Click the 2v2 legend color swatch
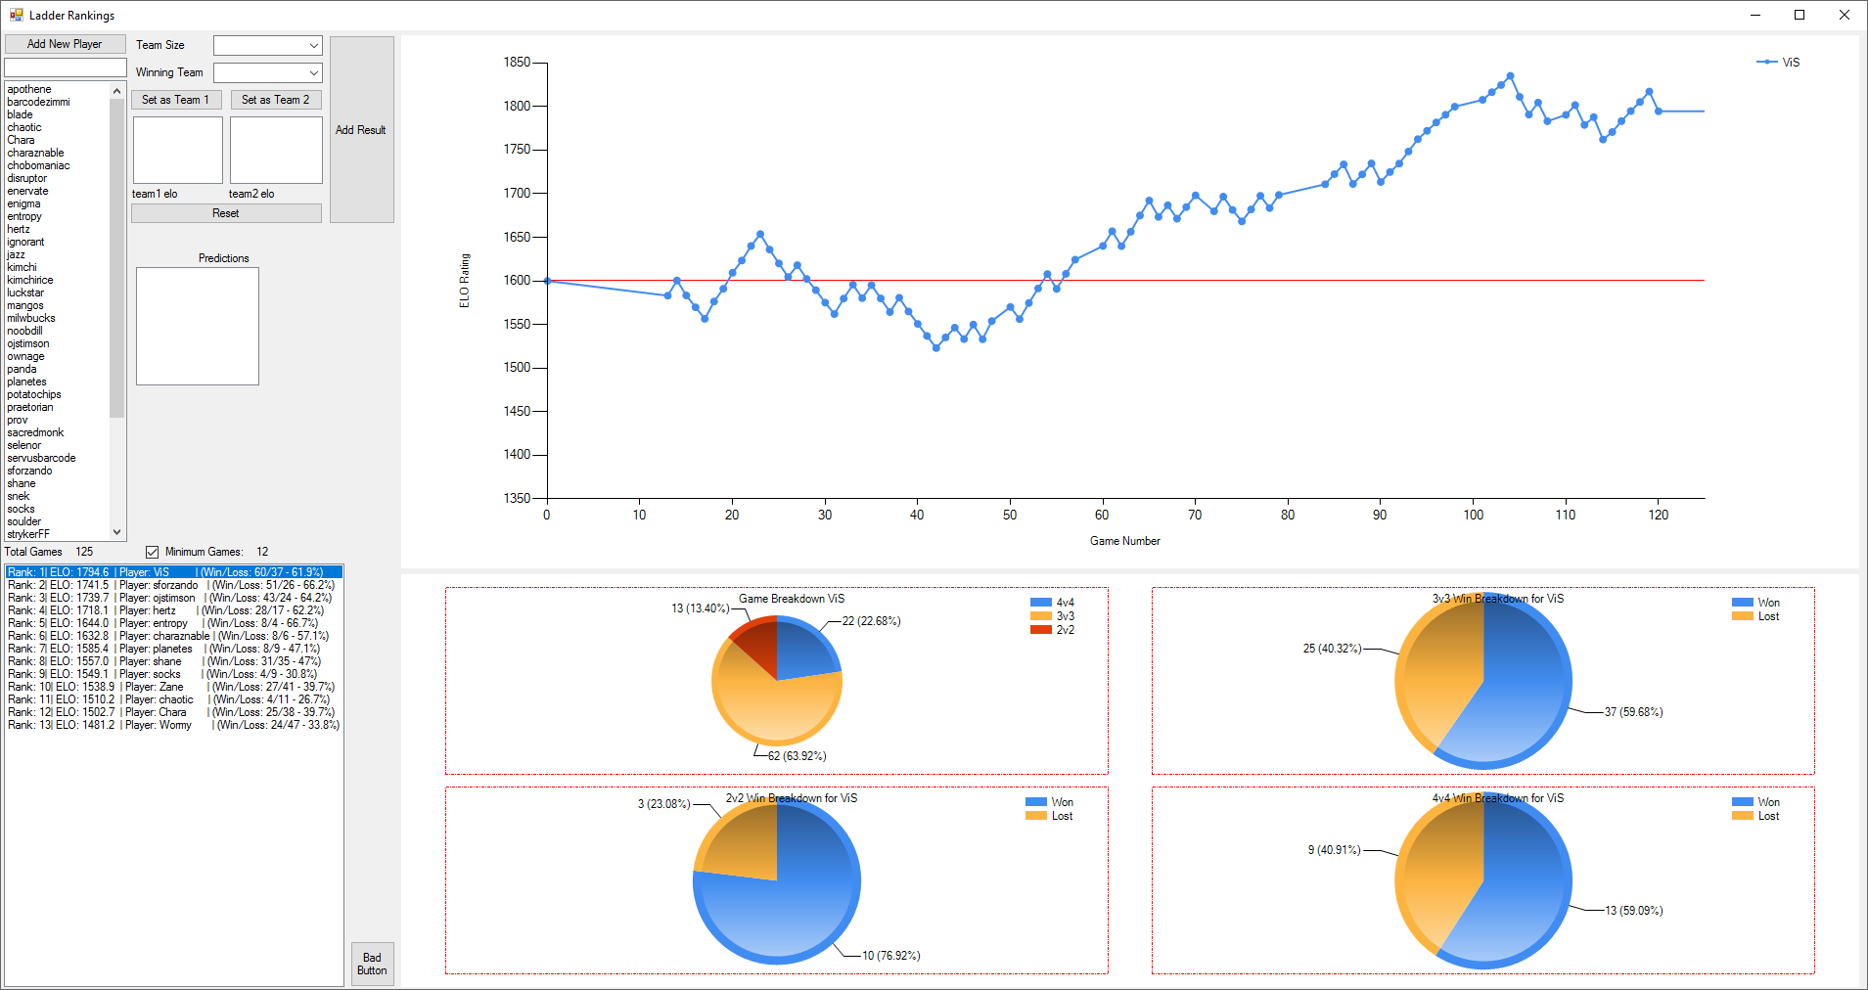 [x=1040, y=630]
